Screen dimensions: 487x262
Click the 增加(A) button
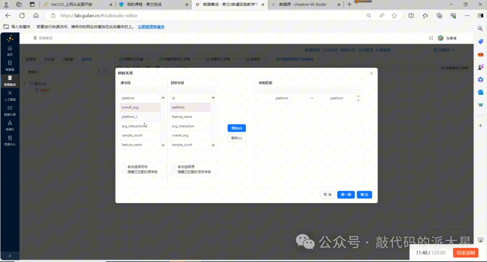point(237,128)
